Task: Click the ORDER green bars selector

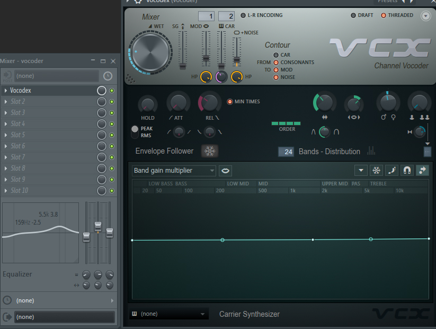Action: [x=286, y=123]
